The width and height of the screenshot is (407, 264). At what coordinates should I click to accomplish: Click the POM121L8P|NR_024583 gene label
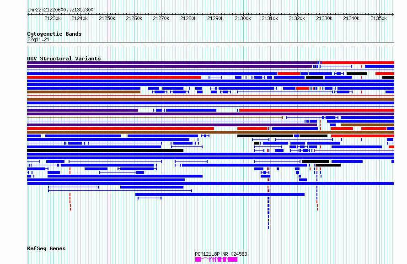[221, 254]
